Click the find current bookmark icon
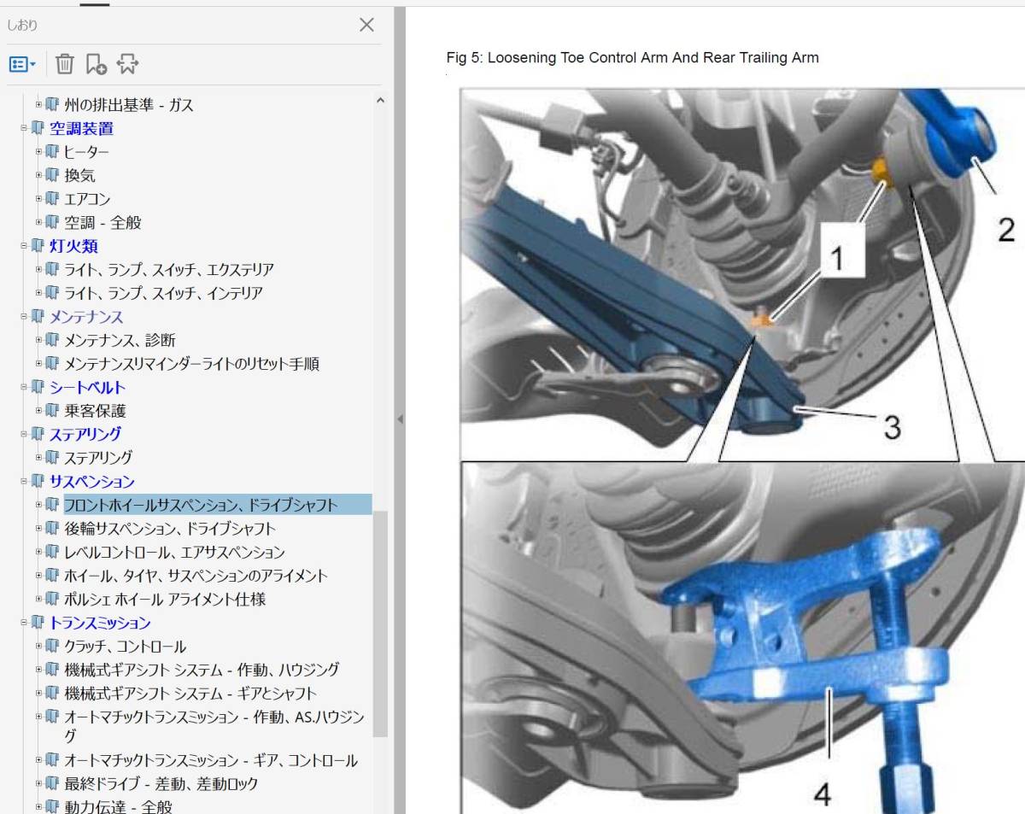Screen dimensions: 1025x814 tap(127, 64)
